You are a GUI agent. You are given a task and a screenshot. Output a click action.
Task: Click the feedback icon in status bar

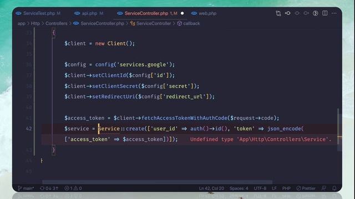[x=324, y=188]
